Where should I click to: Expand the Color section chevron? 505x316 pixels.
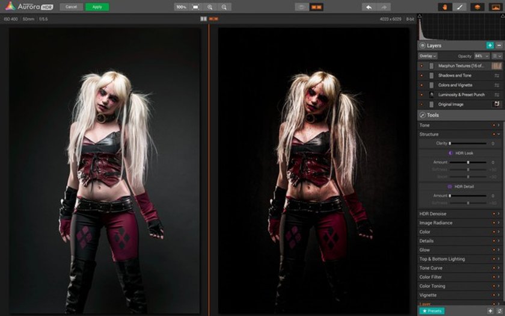[x=498, y=232]
